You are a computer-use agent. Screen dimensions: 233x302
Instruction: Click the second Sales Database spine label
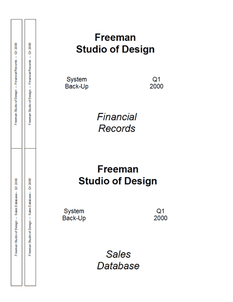[30, 217]
